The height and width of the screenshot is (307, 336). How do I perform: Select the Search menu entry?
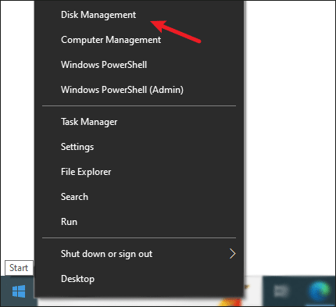click(139, 197)
